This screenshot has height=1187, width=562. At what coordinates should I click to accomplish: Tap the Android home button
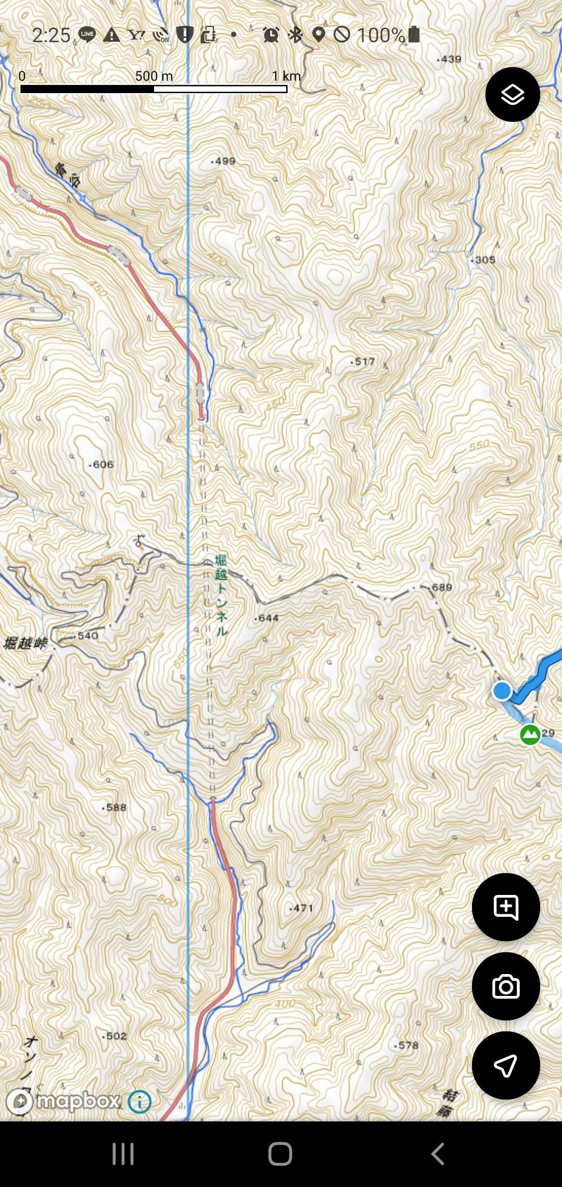tap(280, 1154)
